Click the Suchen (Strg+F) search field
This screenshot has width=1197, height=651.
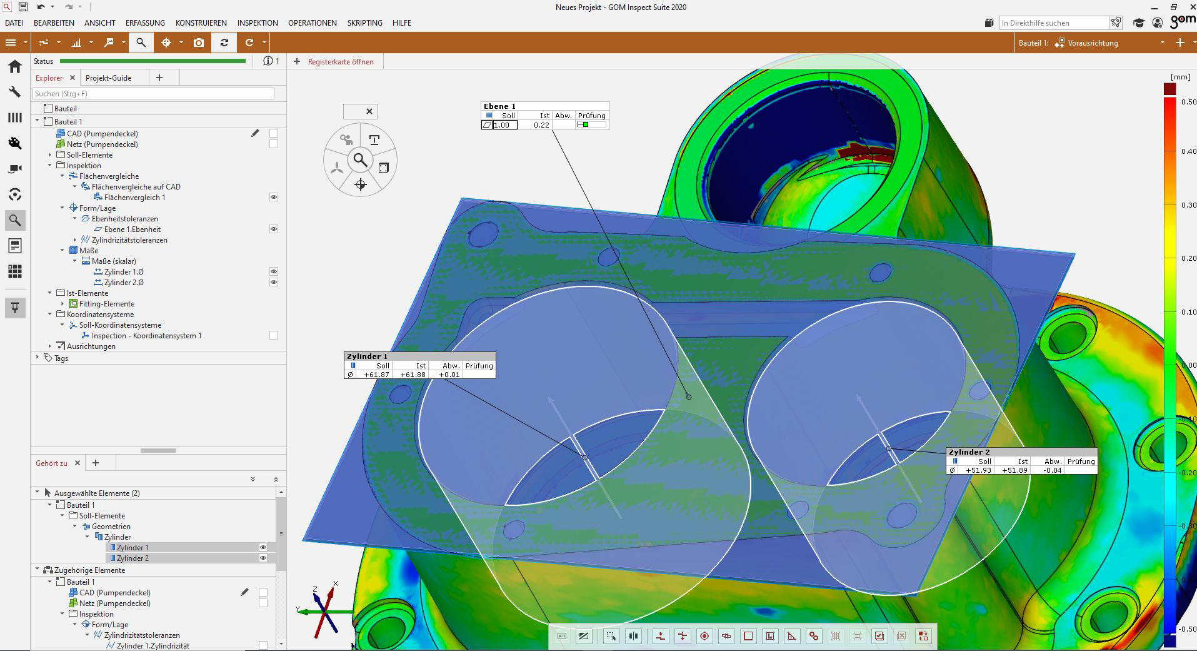coord(153,93)
